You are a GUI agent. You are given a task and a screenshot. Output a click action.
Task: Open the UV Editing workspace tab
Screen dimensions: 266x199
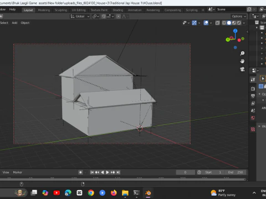point(79,10)
